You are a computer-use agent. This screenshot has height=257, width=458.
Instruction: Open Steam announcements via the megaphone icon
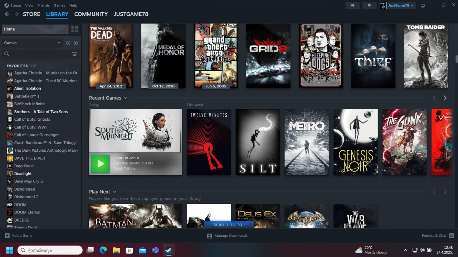[353, 5]
